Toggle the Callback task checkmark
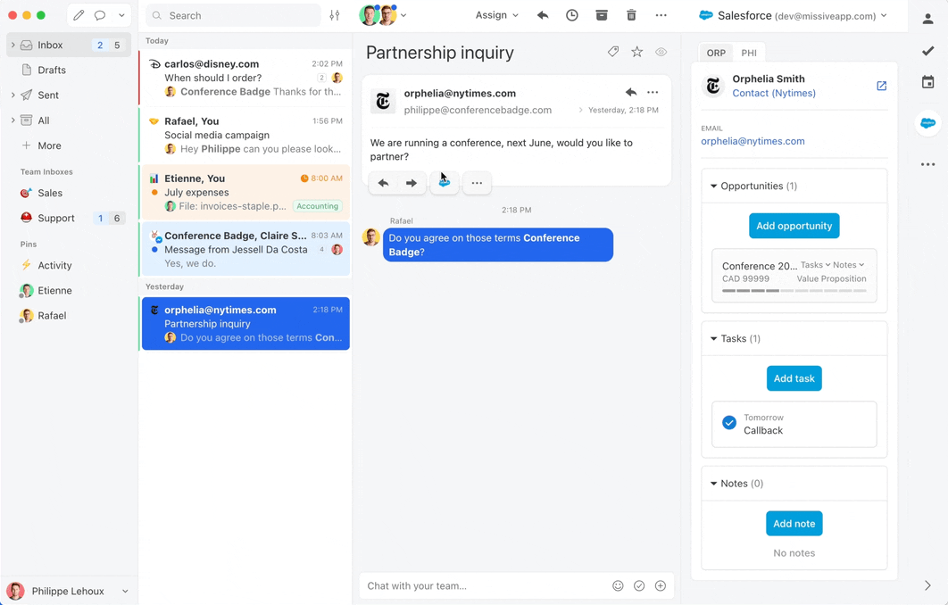 tap(729, 424)
